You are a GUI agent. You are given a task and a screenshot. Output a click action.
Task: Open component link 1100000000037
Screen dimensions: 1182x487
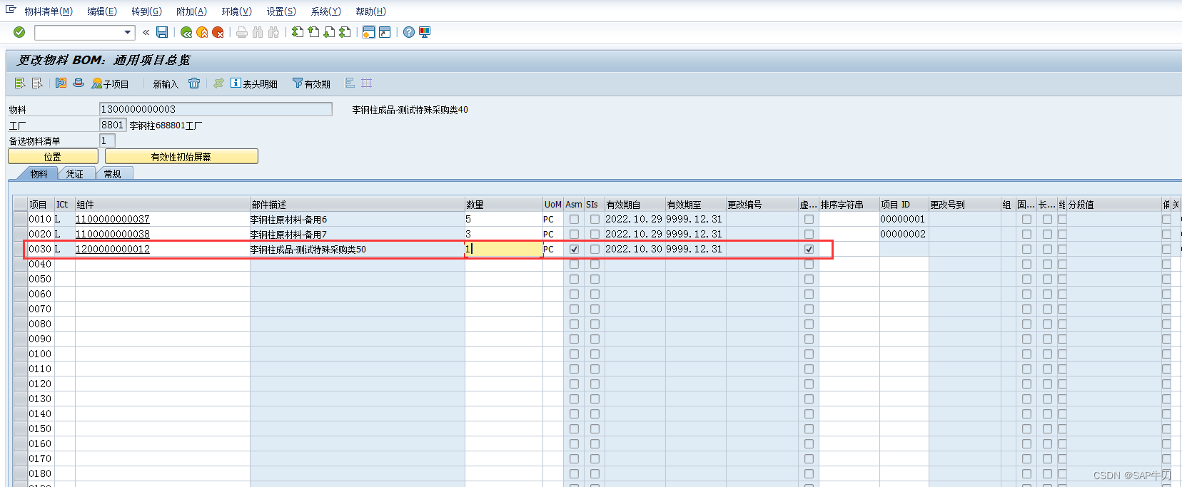[113, 220]
